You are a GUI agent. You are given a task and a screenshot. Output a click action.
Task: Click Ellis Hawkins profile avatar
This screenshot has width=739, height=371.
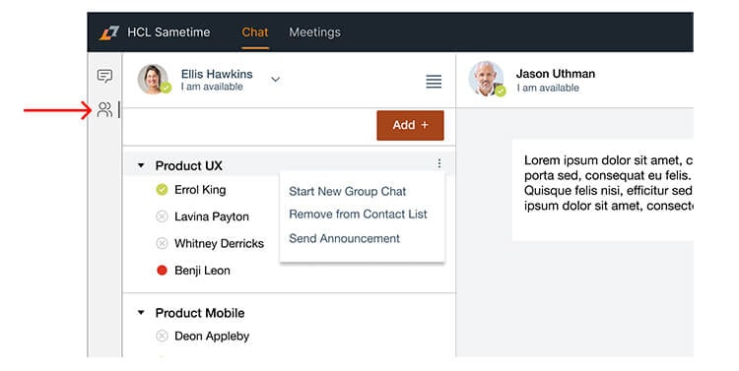[153, 79]
